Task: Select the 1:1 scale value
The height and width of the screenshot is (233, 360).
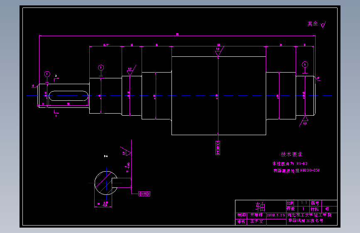Action: [304, 203]
